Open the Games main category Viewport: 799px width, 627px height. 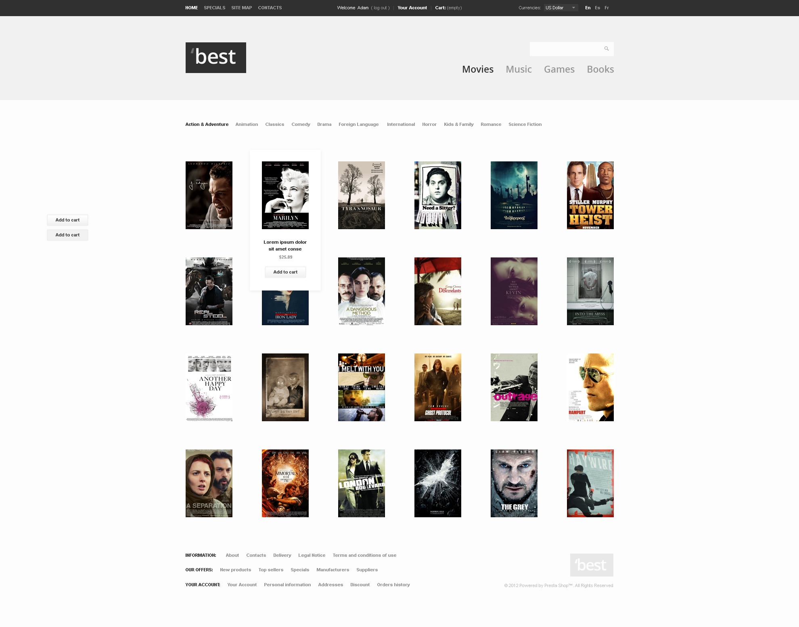[559, 69]
